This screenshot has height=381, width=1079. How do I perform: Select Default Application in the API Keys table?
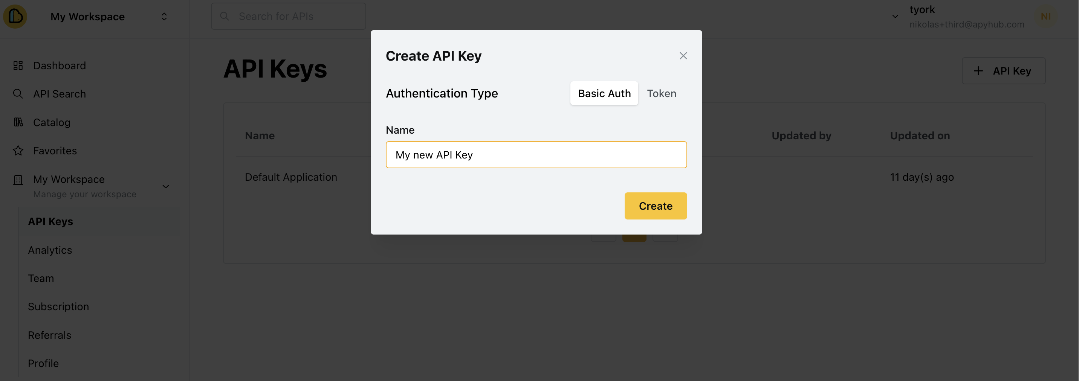[291, 177]
